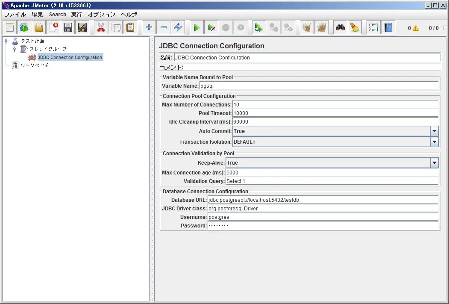The image size is (449, 304).
Task: Open the Templates toolbar icon
Action: click(24, 27)
